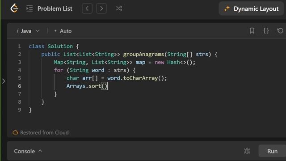The width and height of the screenshot is (286, 161).
Task: Click line number 1 in the gutter
Action: click(x=20, y=47)
